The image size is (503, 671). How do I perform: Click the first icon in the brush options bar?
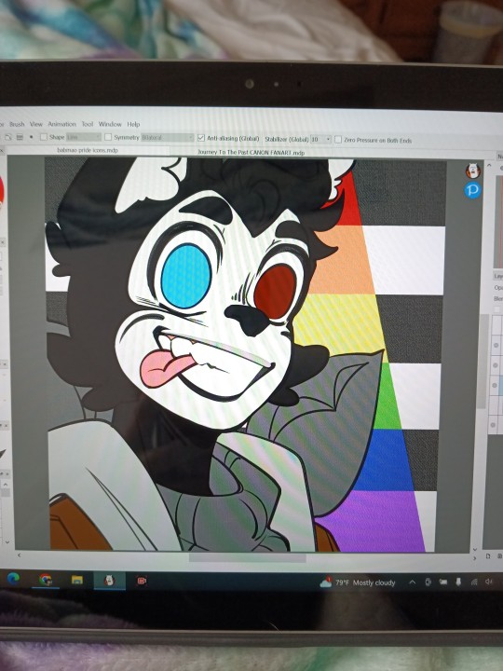point(8,137)
